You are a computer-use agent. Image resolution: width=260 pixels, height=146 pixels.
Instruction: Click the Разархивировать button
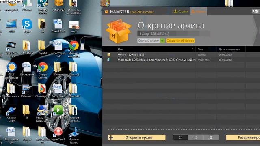(x=243, y=137)
